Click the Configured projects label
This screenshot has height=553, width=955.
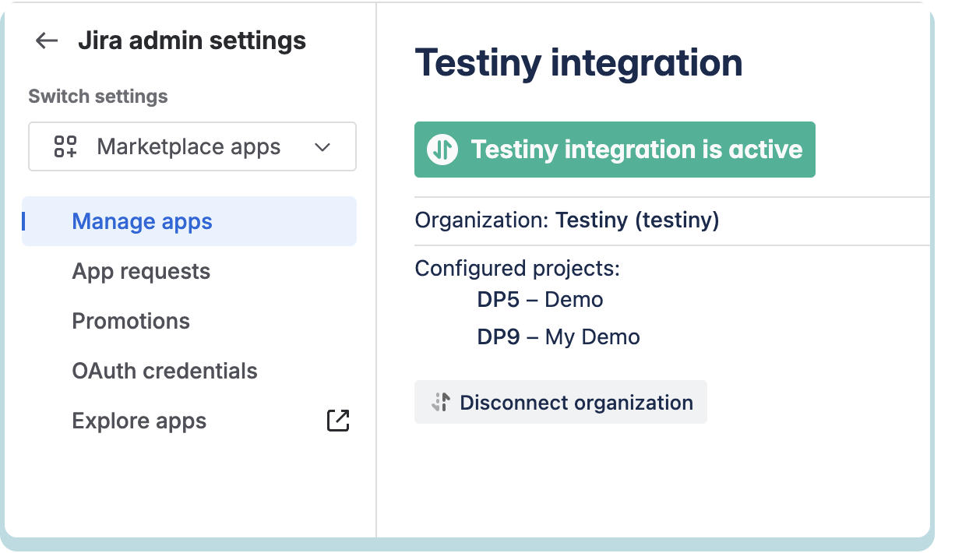coord(517,269)
